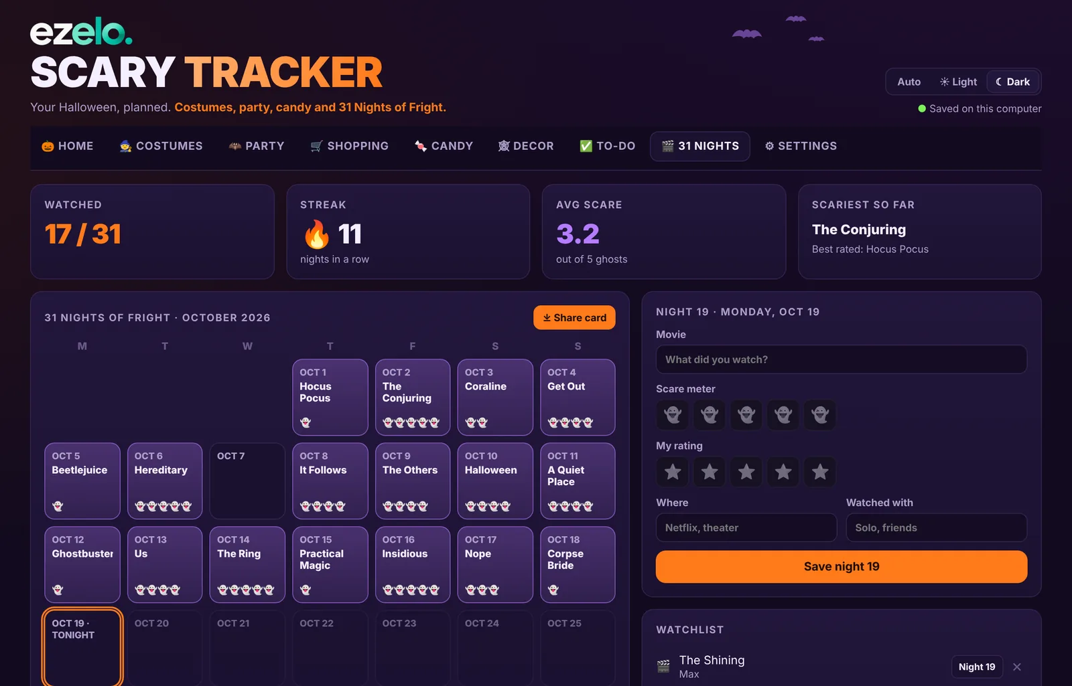Open the Decor tab
The width and height of the screenshot is (1072, 686).
point(526,146)
